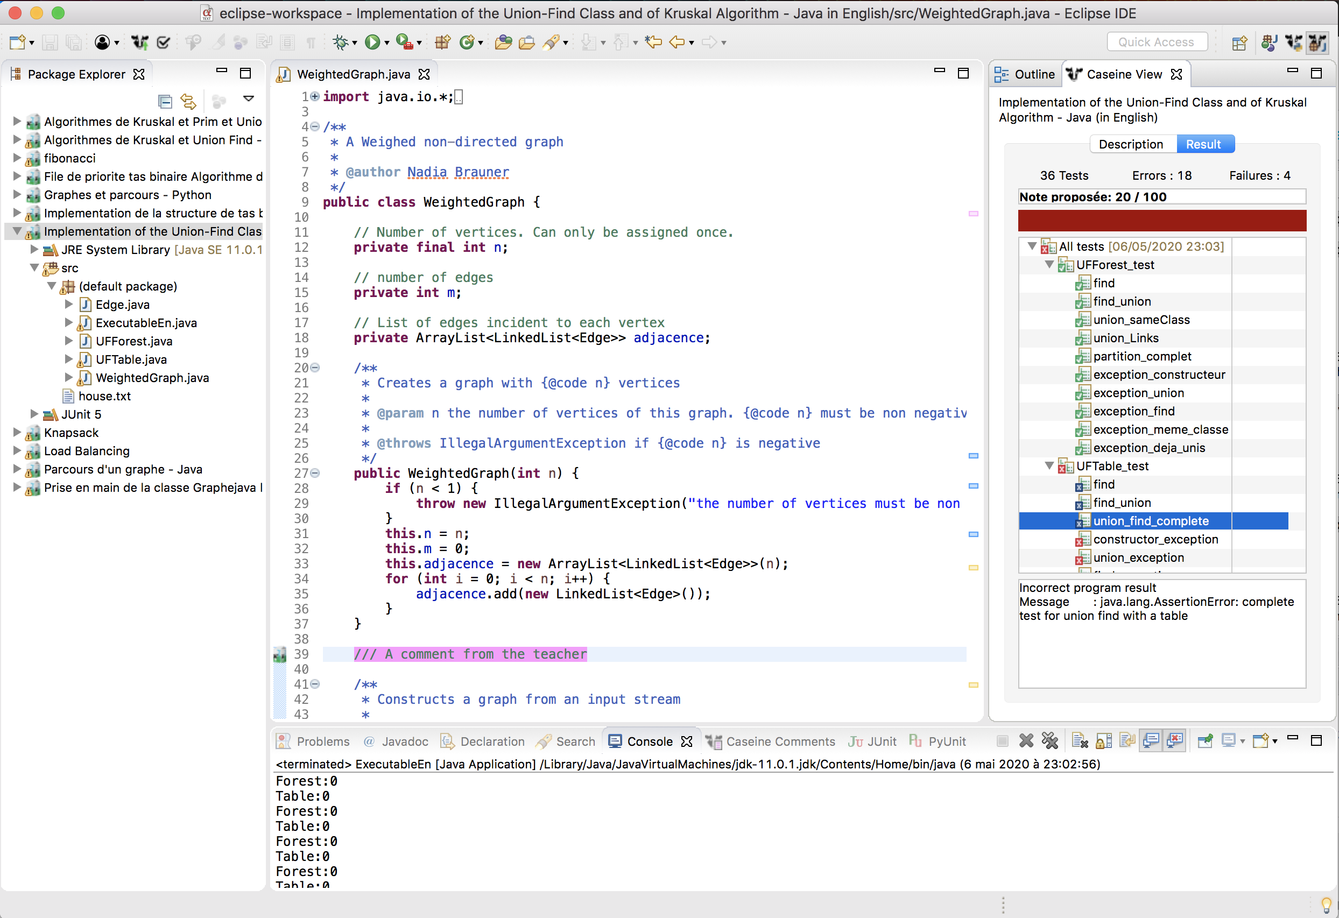
Task: Click the Run Last Tool toolbox icon
Action: [405, 42]
